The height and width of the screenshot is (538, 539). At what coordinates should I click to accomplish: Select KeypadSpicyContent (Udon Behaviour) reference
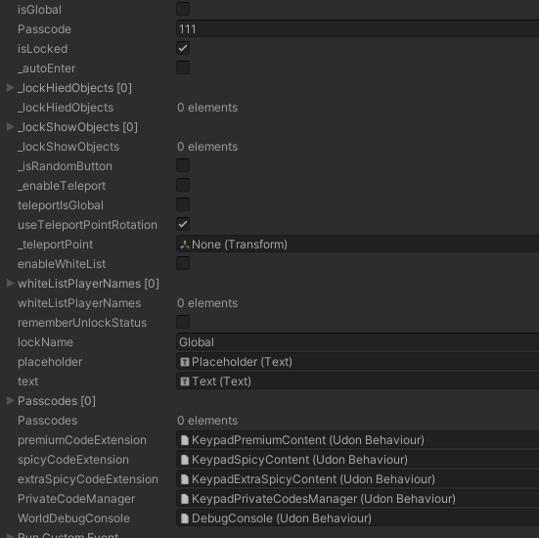click(x=357, y=460)
